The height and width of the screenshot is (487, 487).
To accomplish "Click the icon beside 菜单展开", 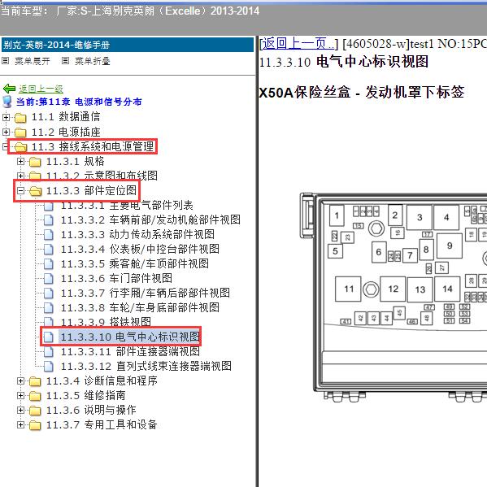I will pyautogui.click(x=5, y=61).
